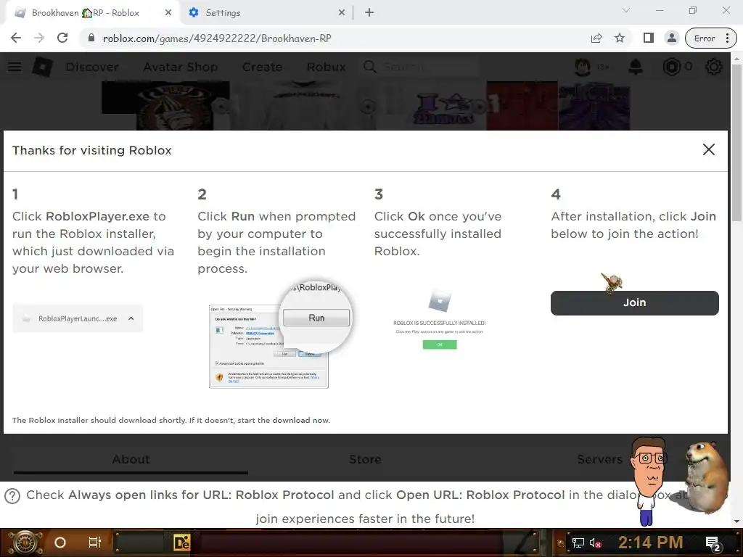Open the Chrome profile avatar
This screenshot has height=557, width=743.
(671, 38)
